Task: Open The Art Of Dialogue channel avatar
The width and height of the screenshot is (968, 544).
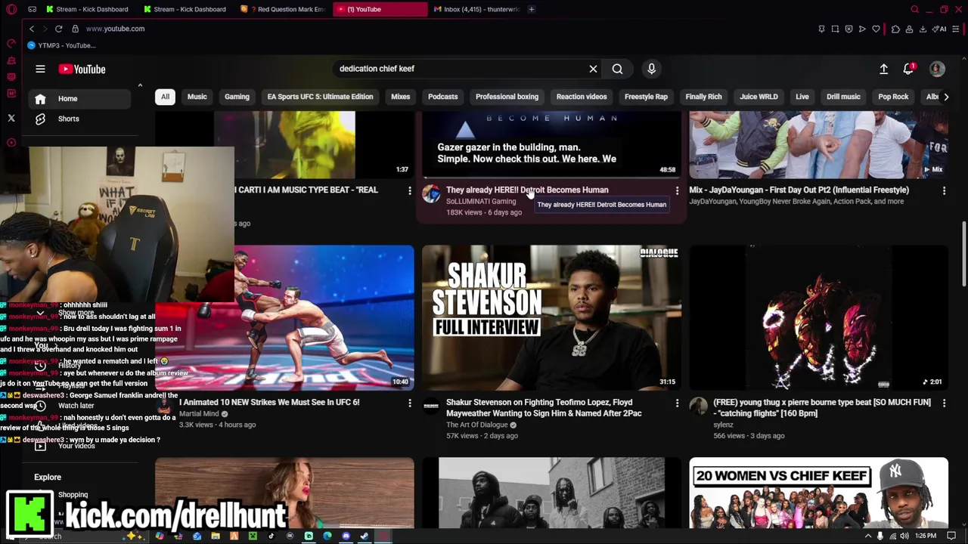Action: point(431,406)
